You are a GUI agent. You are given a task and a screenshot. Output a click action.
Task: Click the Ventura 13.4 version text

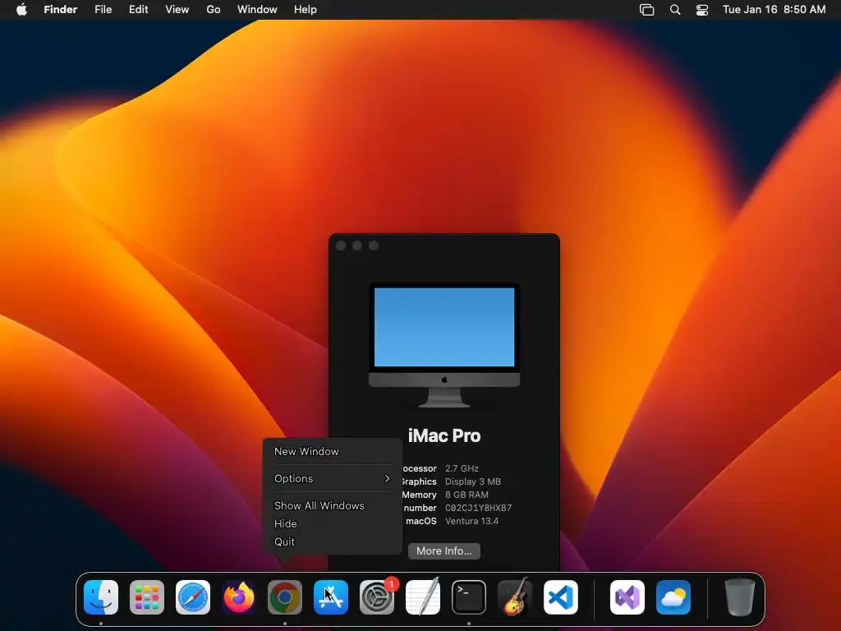471,521
